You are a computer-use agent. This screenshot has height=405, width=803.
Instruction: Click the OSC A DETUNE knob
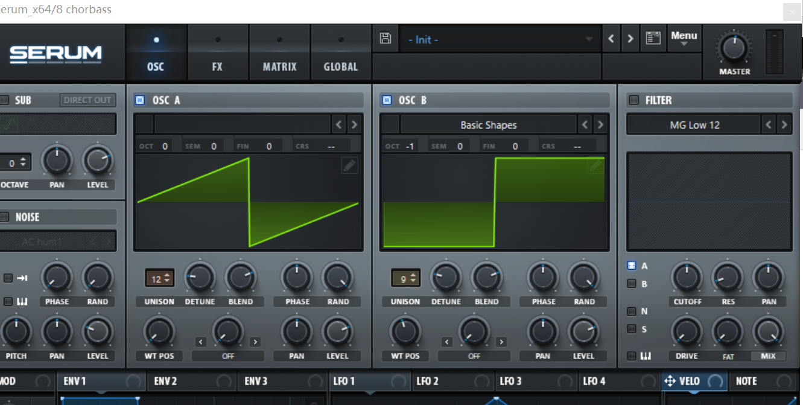[x=200, y=278]
